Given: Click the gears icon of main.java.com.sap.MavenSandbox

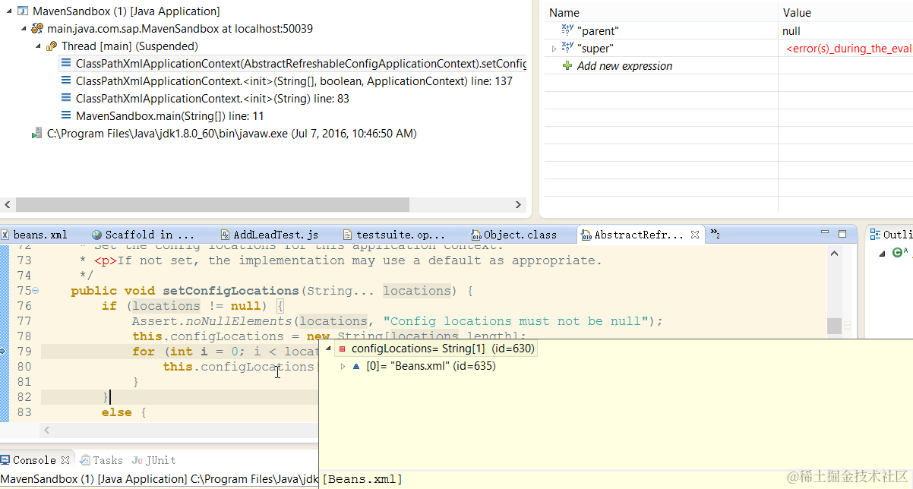Looking at the screenshot, I should [37, 29].
